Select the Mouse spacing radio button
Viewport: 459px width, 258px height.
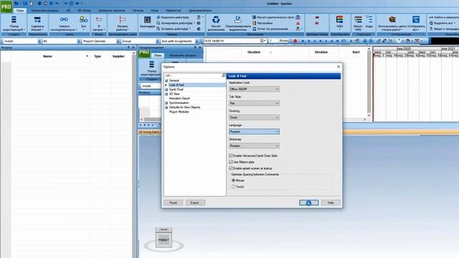point(233,181)
